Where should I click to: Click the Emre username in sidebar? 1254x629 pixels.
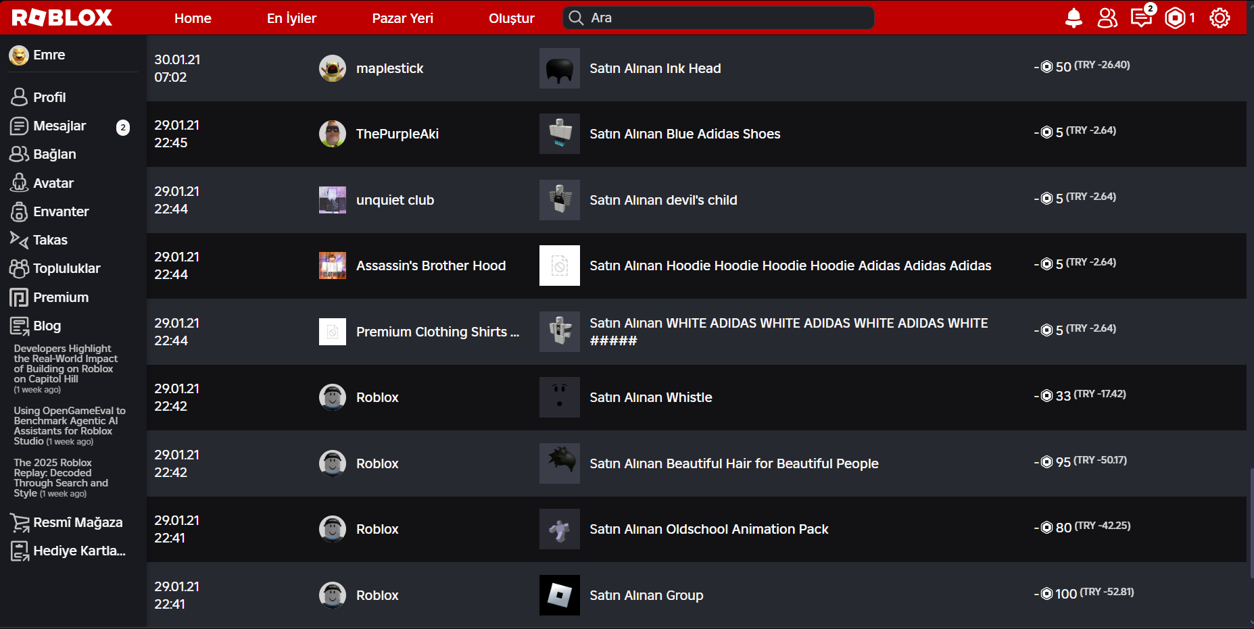point(49,55)
